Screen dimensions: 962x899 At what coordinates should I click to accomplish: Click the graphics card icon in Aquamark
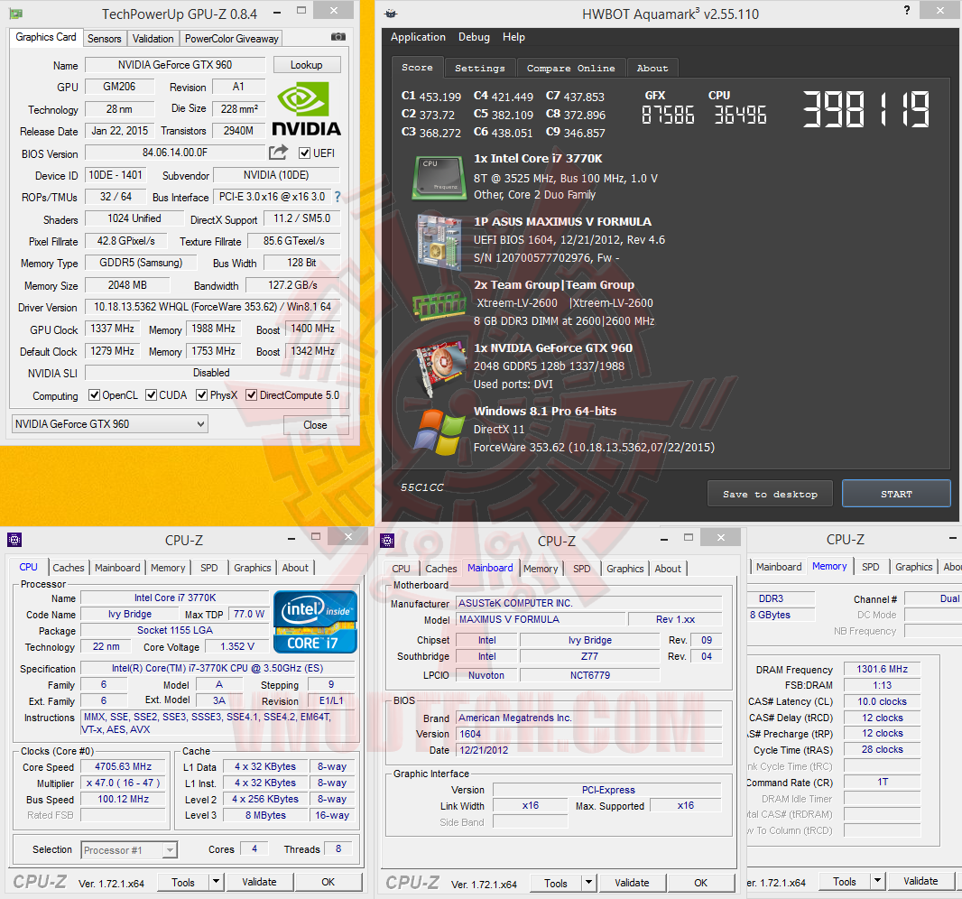[x=439, y=368]
